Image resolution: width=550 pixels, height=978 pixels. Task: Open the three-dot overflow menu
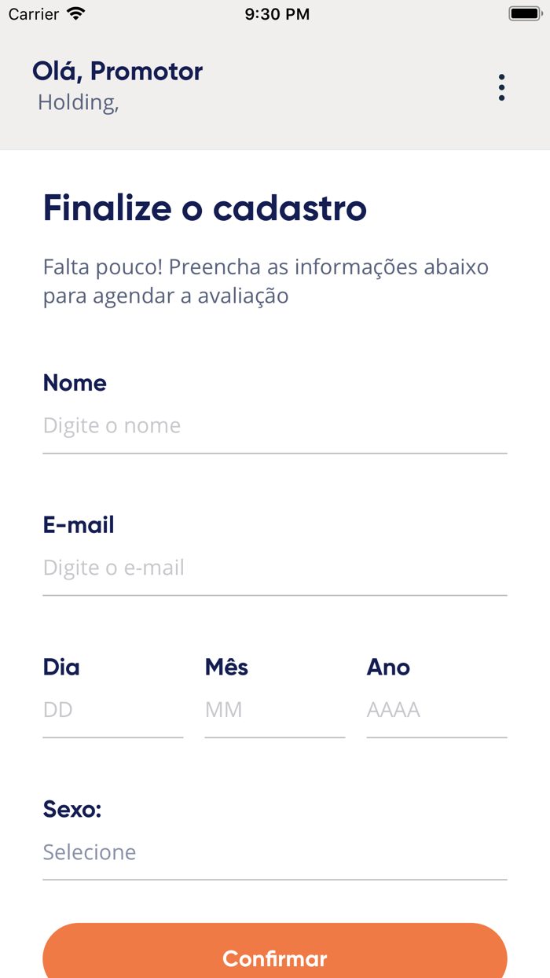[x=501, y=87]
